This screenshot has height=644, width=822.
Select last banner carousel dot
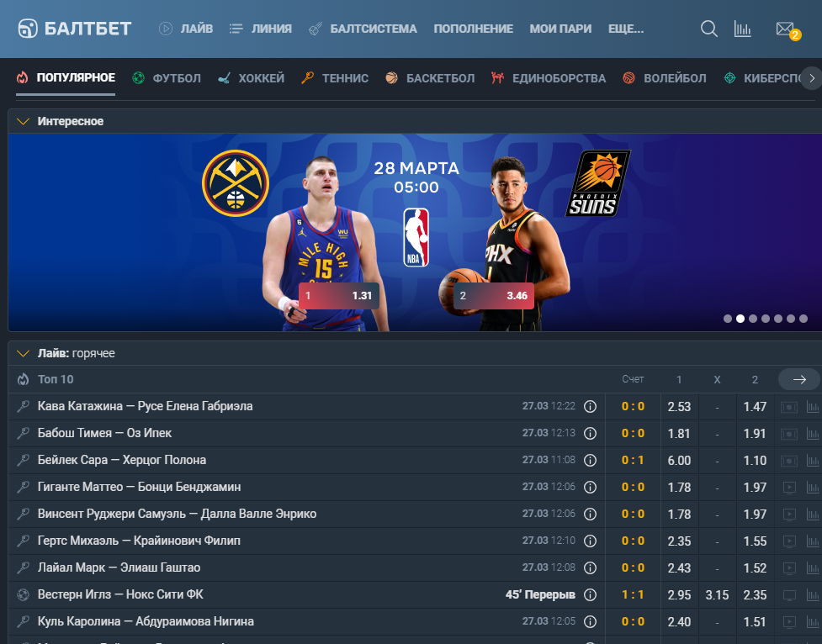pos(803,319)
